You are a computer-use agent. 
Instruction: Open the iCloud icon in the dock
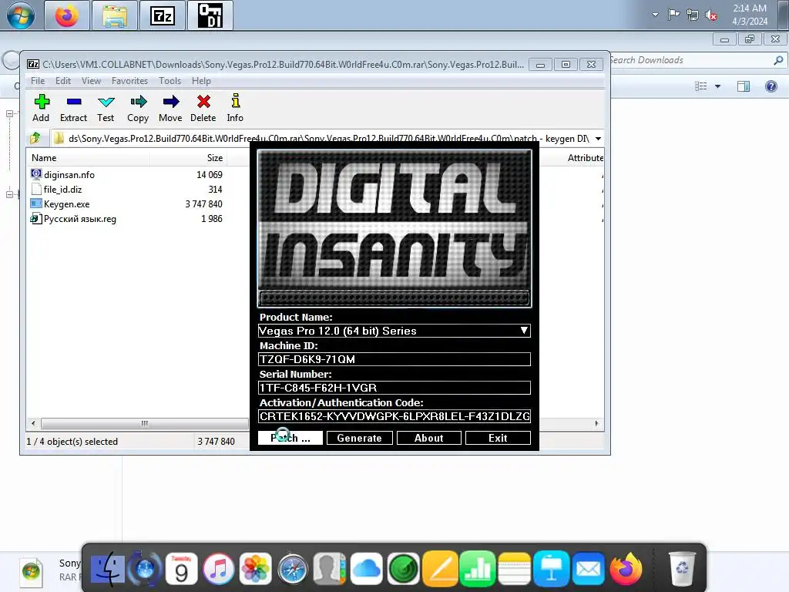coord(366,570)
